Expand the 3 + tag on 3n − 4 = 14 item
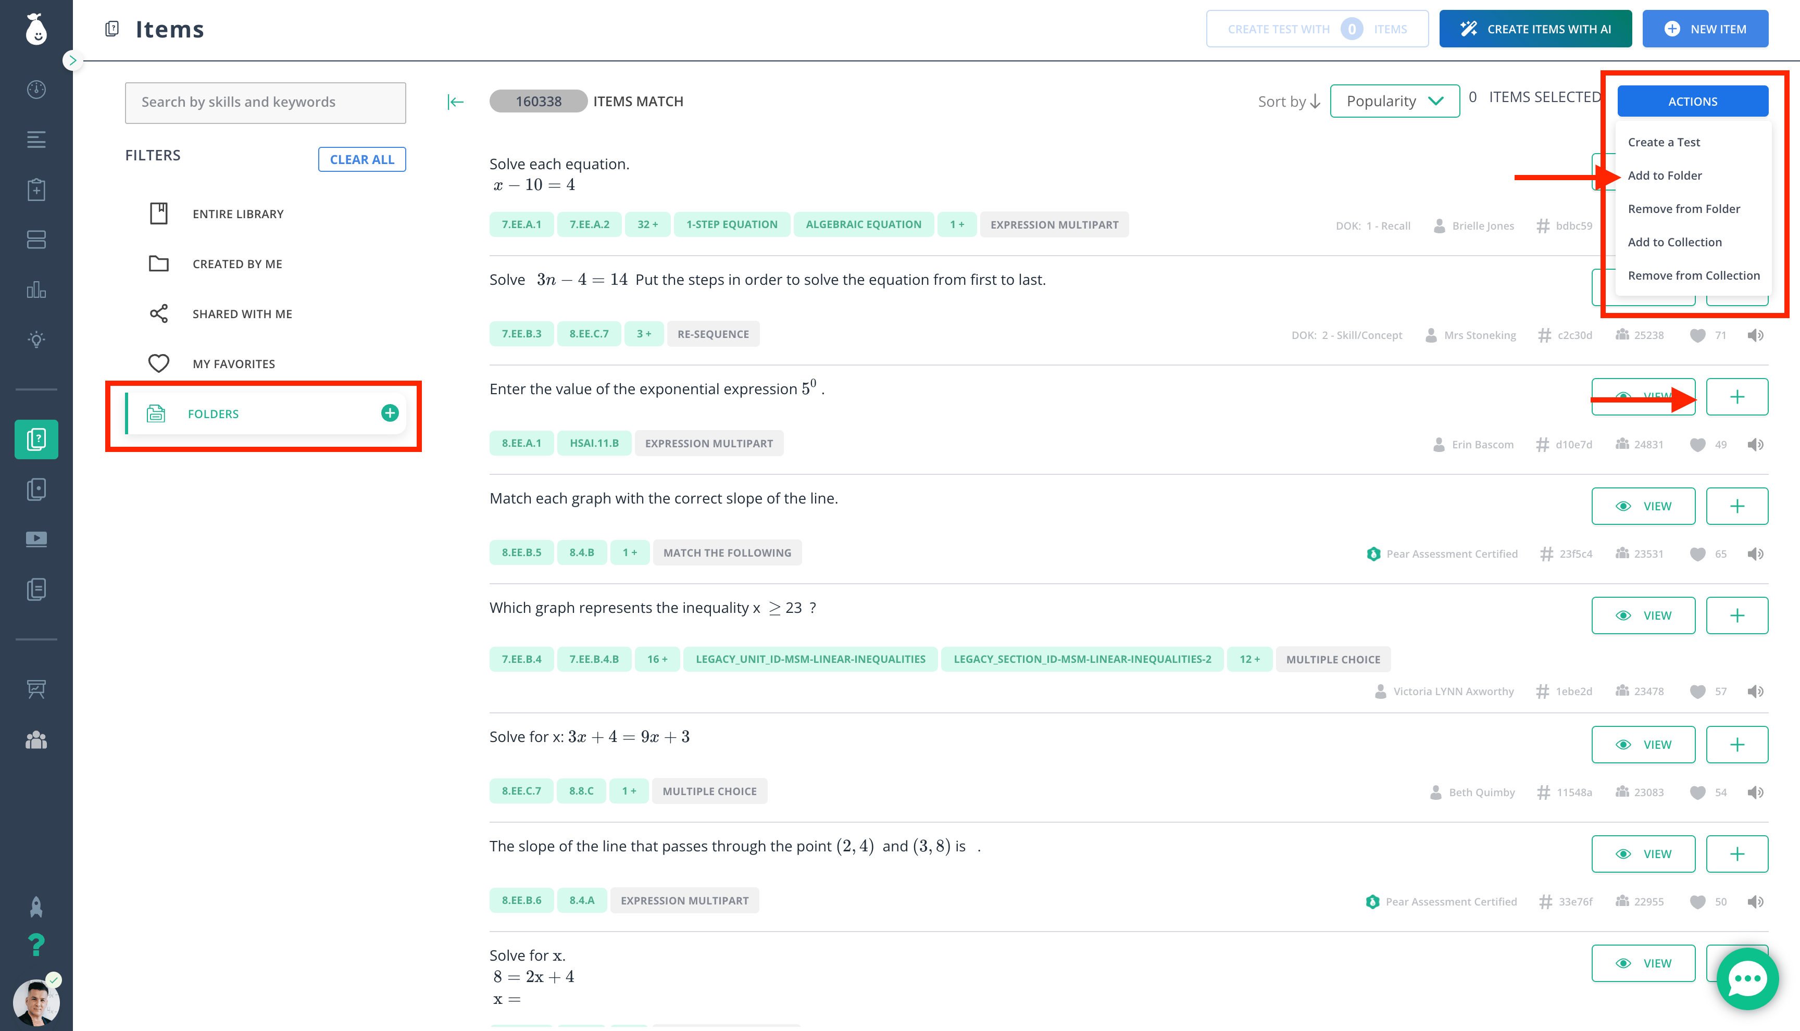 click(643, 334)
